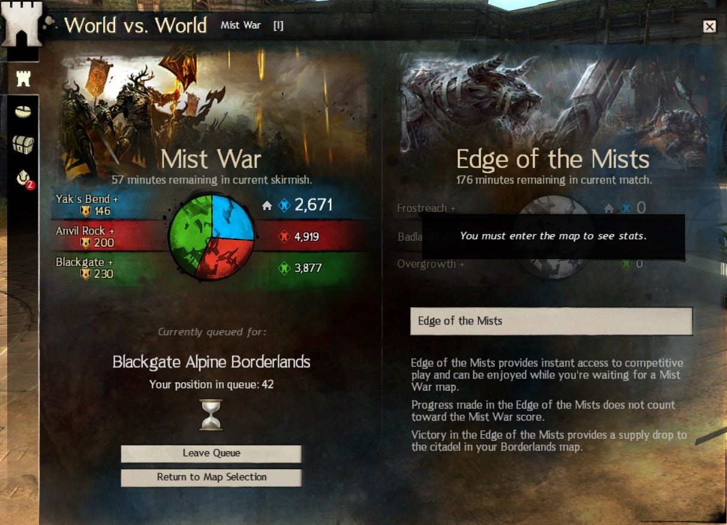
Task: Click the home icon next to 2,671
Action: (268, 206)
